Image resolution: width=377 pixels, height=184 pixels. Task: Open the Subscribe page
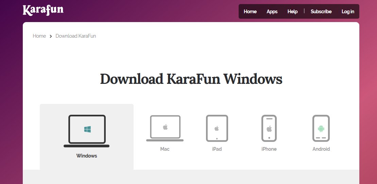coord(321,12)
